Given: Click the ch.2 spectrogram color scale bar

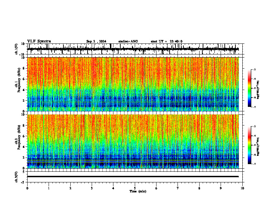Looking at the screenshot, I should [x=249, y=145].
